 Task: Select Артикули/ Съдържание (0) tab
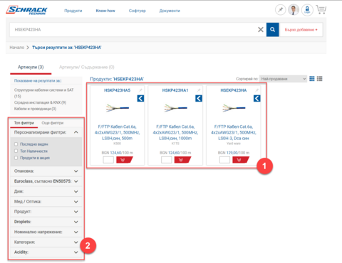click(x=87, y=68)
